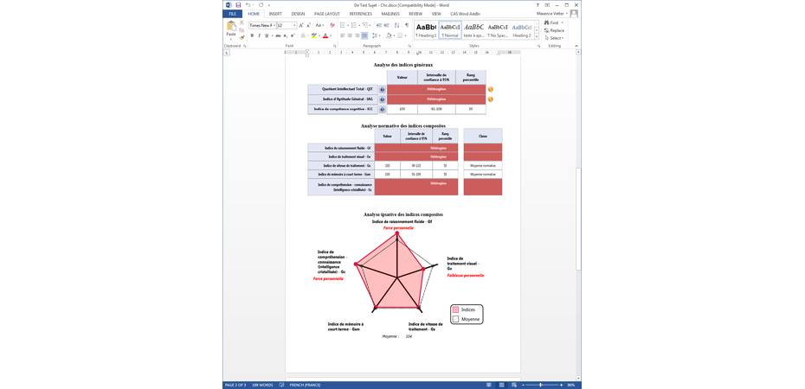Click the Replace button

point(555,30)
